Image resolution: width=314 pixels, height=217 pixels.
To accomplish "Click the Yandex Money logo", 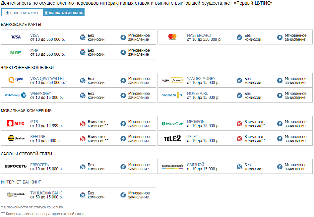I will [x=172, y=80].
